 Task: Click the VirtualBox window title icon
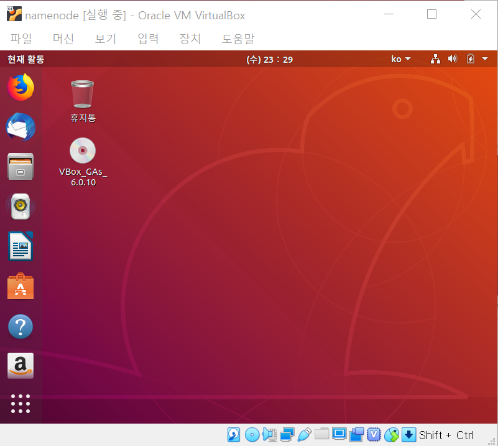14,14
